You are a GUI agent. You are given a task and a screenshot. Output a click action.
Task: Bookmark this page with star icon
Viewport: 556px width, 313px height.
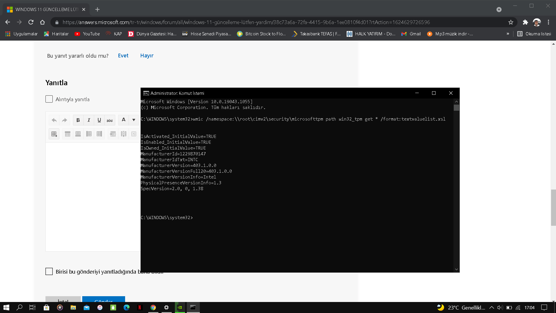[511, 22]
